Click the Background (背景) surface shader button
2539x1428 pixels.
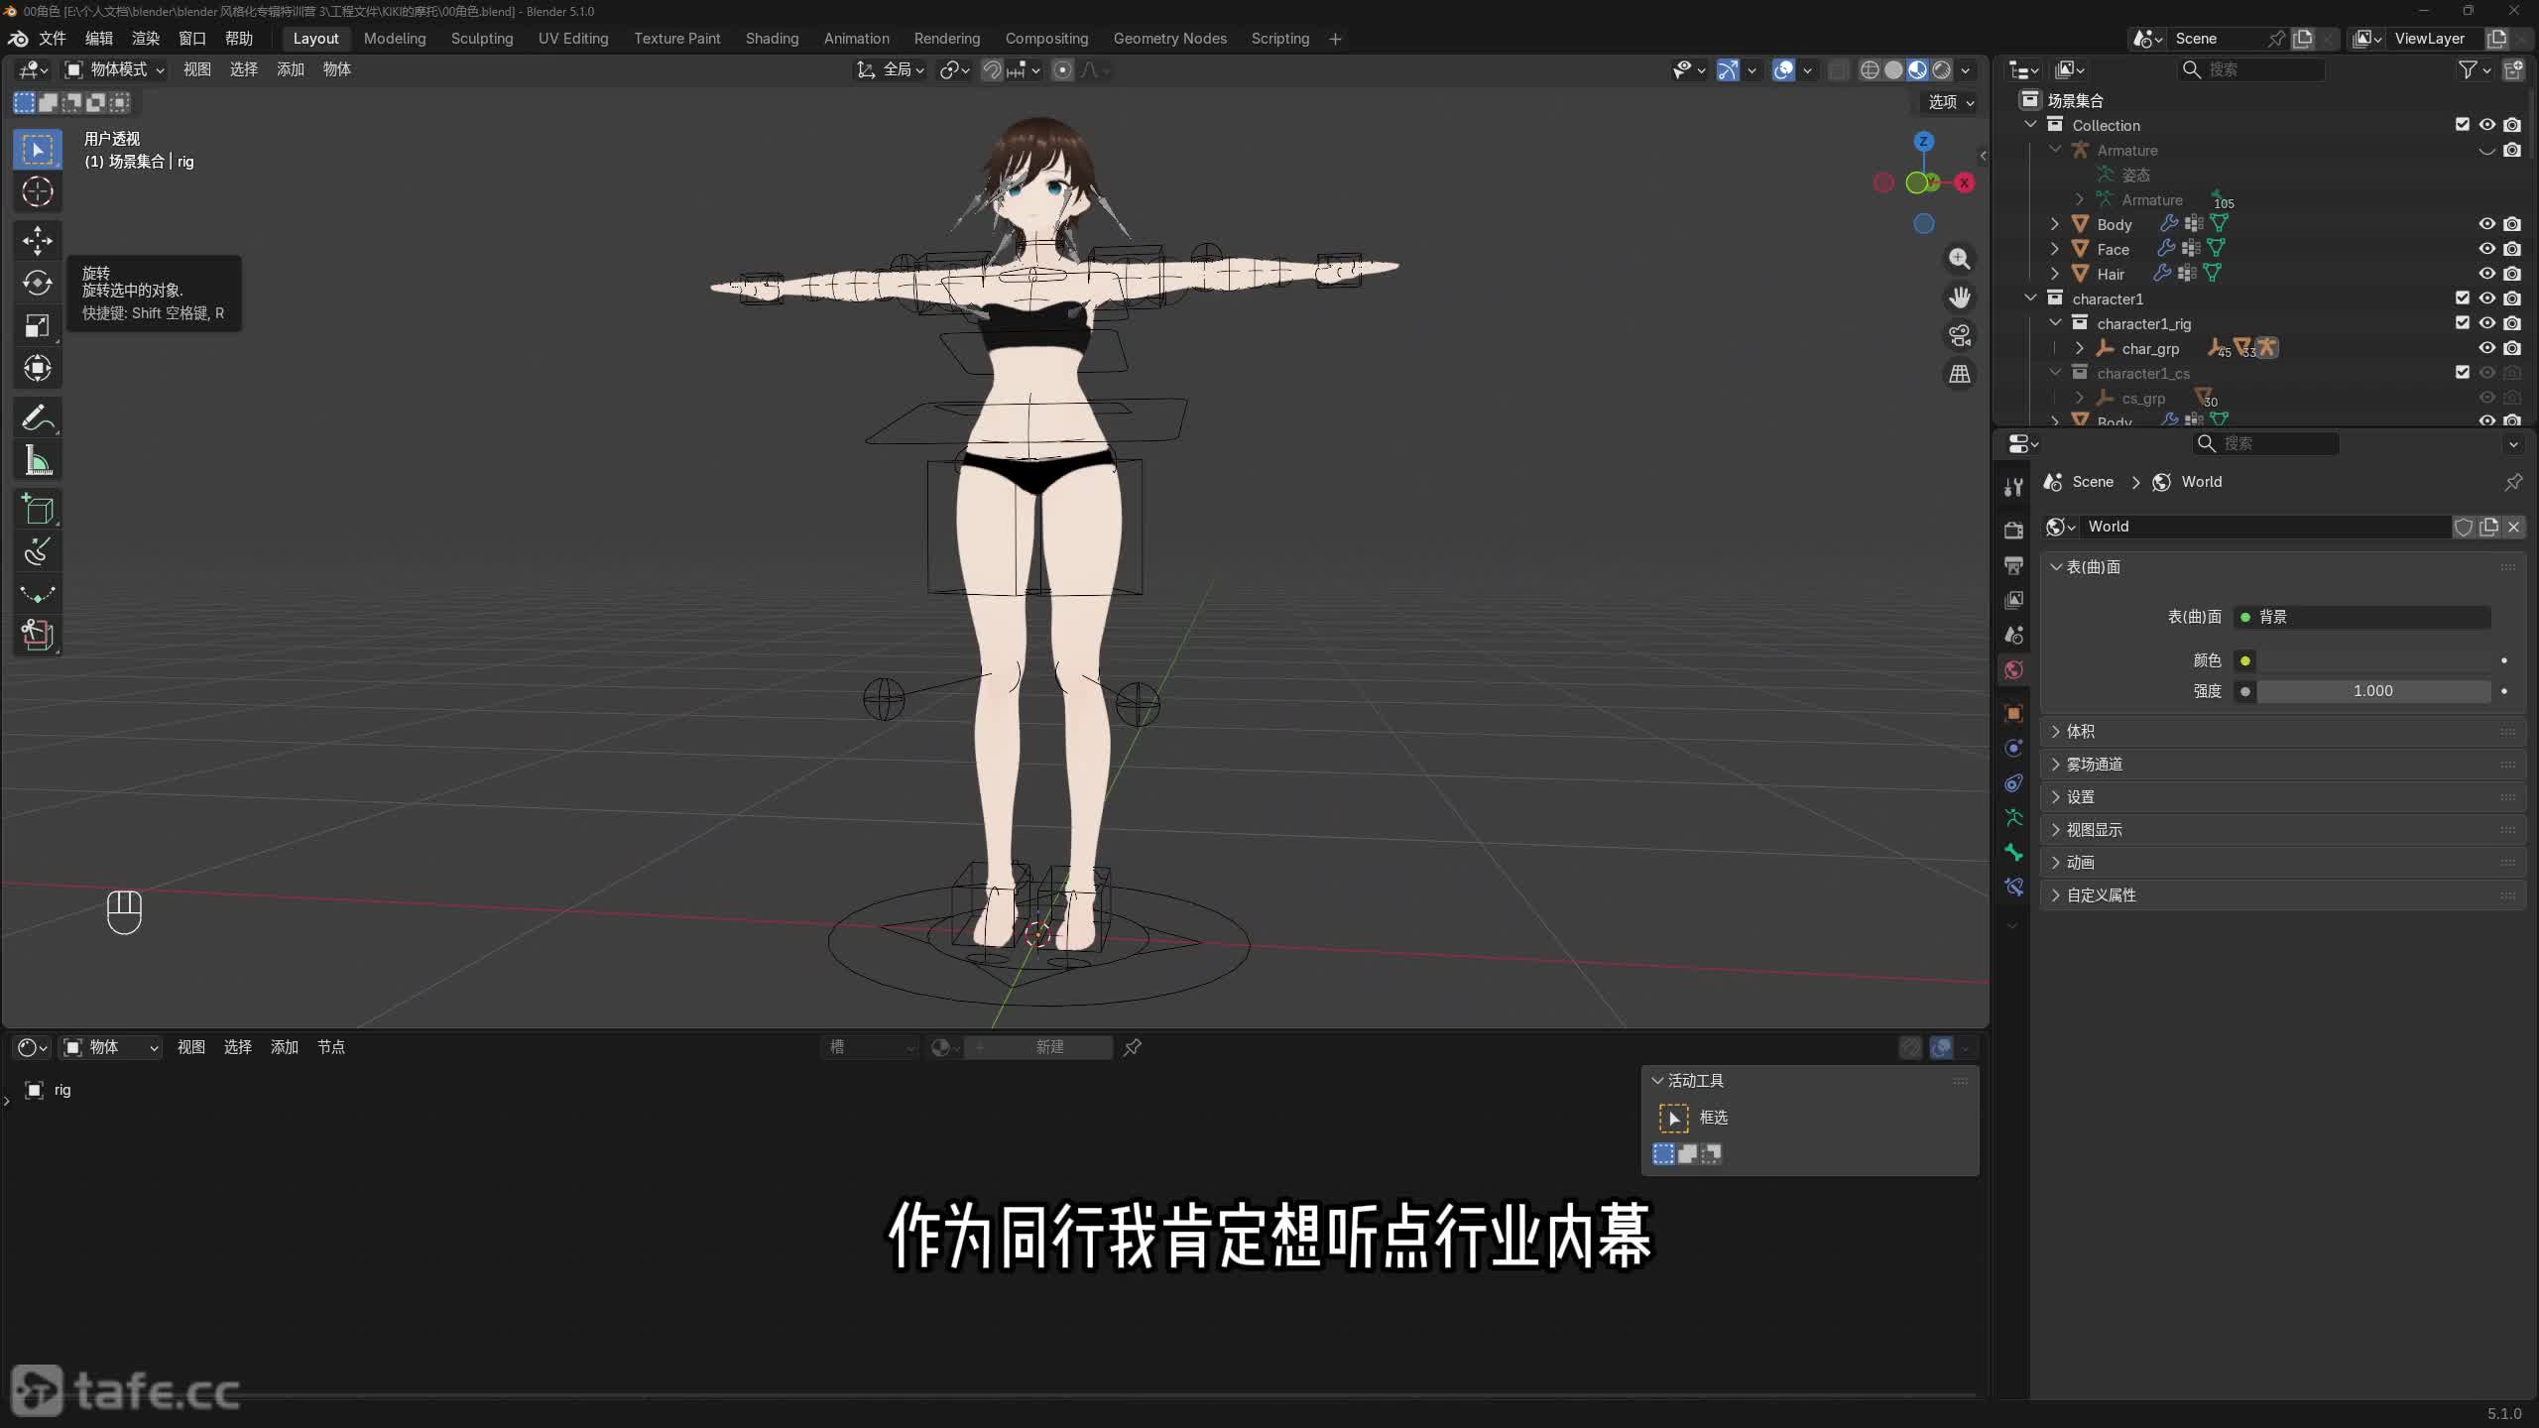2362,617
